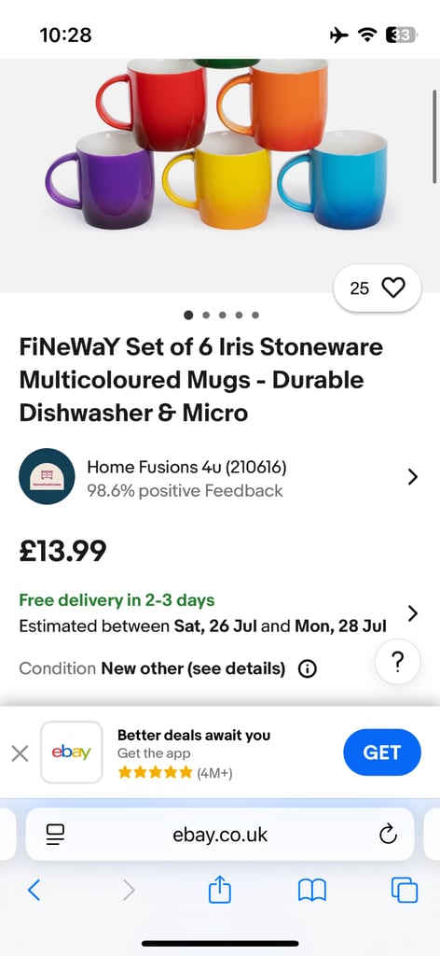
Task: Open the Safari share sheet
Action: coord(220,890)
